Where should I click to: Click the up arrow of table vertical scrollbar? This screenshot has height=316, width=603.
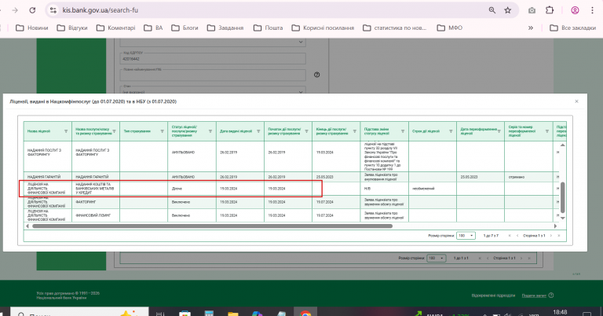pos(563,145)
